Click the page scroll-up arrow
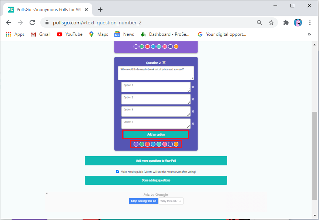The image size is (319, 220). pos(315,45)
